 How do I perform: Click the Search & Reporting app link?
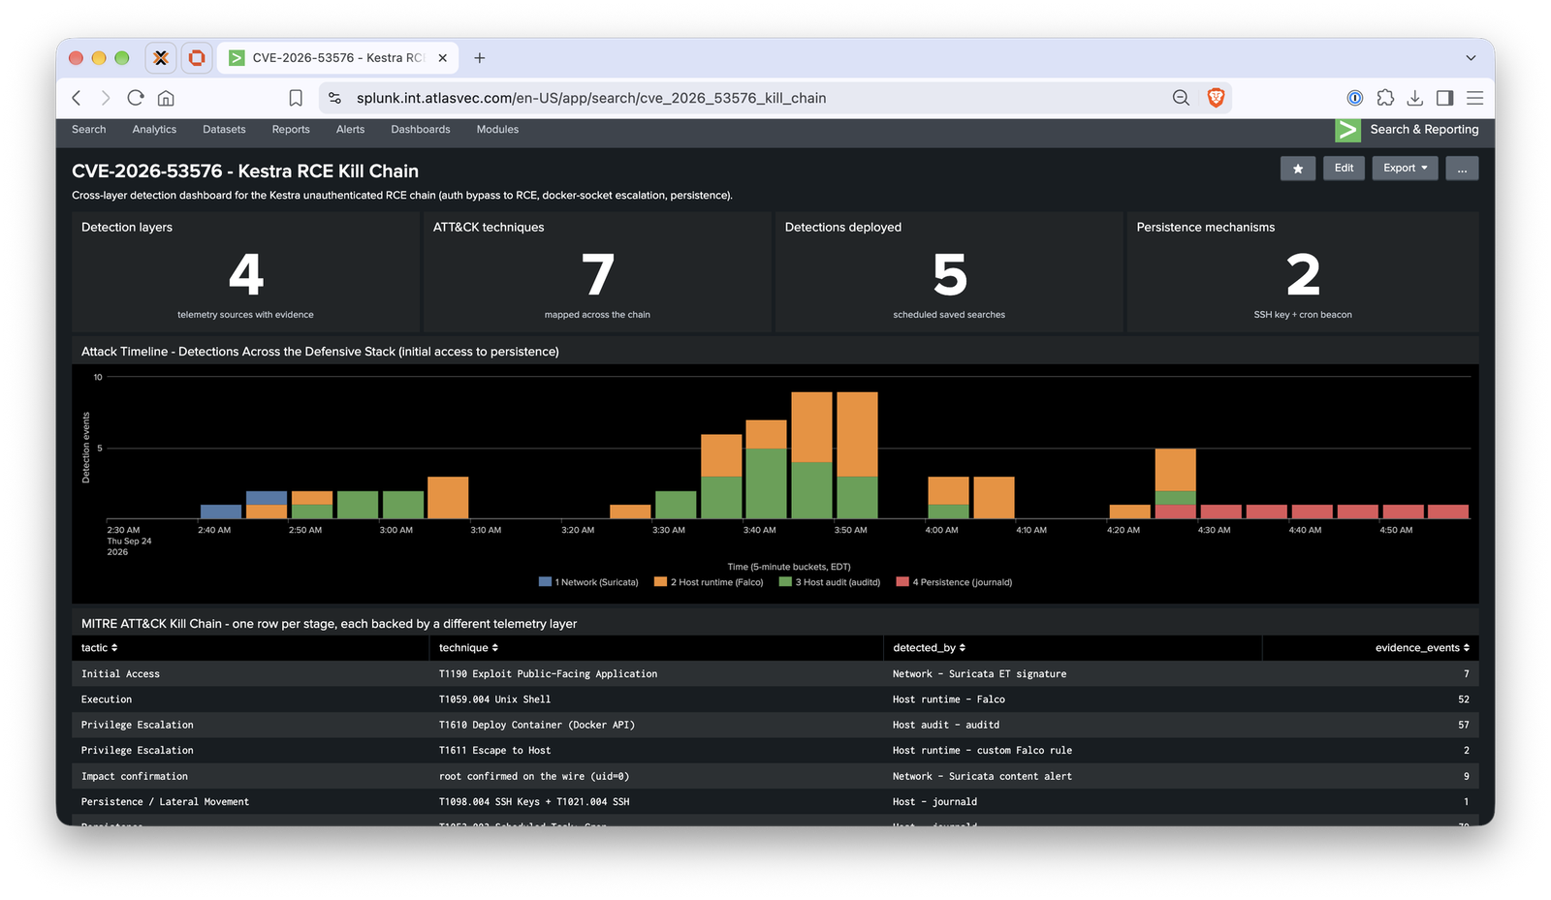click(x=1424, y=129)
